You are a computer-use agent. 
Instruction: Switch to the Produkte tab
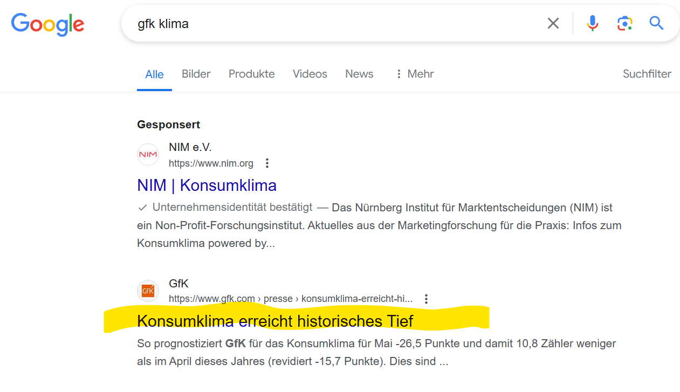tap(251, 74)
